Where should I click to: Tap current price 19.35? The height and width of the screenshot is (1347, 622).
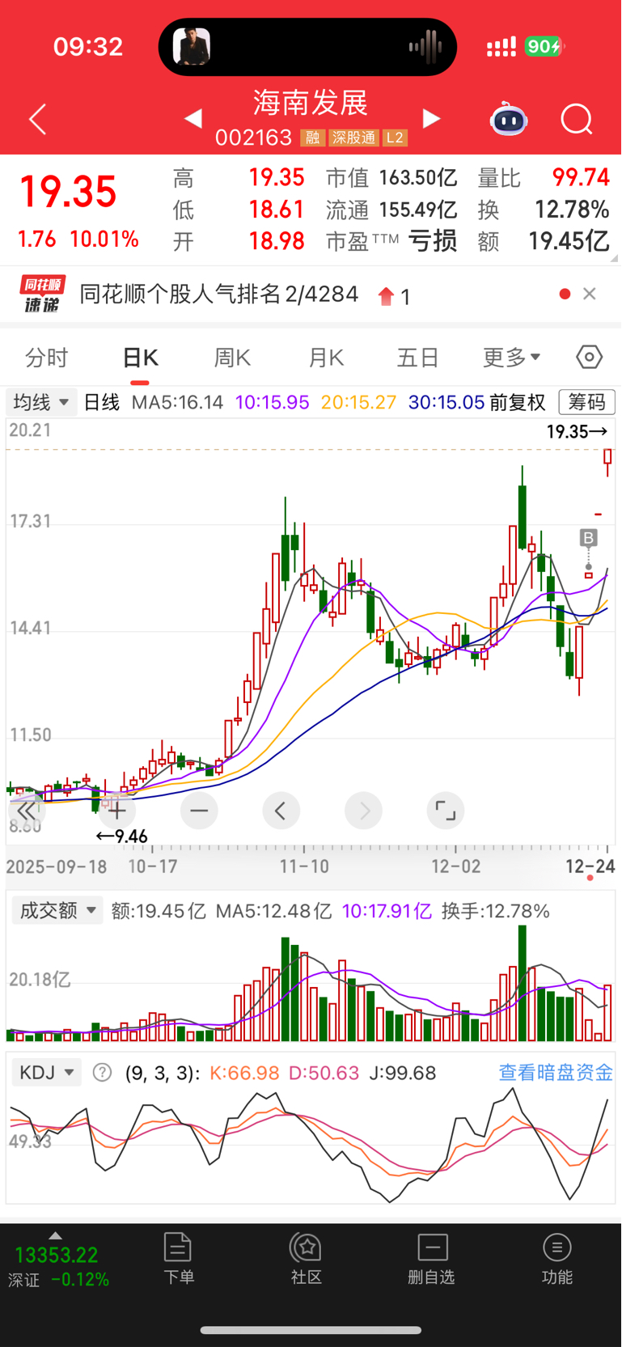click(x=69, y=192)
